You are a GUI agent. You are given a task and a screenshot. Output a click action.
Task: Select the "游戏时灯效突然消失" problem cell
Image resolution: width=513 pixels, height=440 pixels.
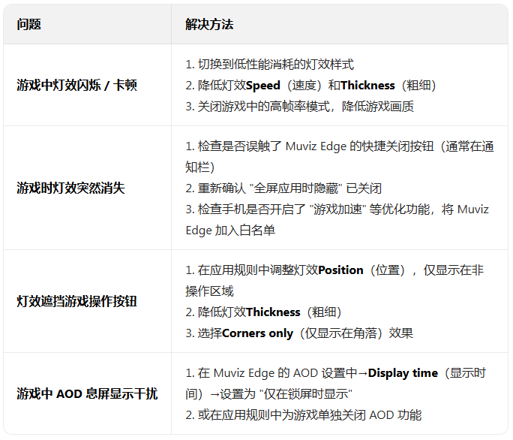point(71,188)
